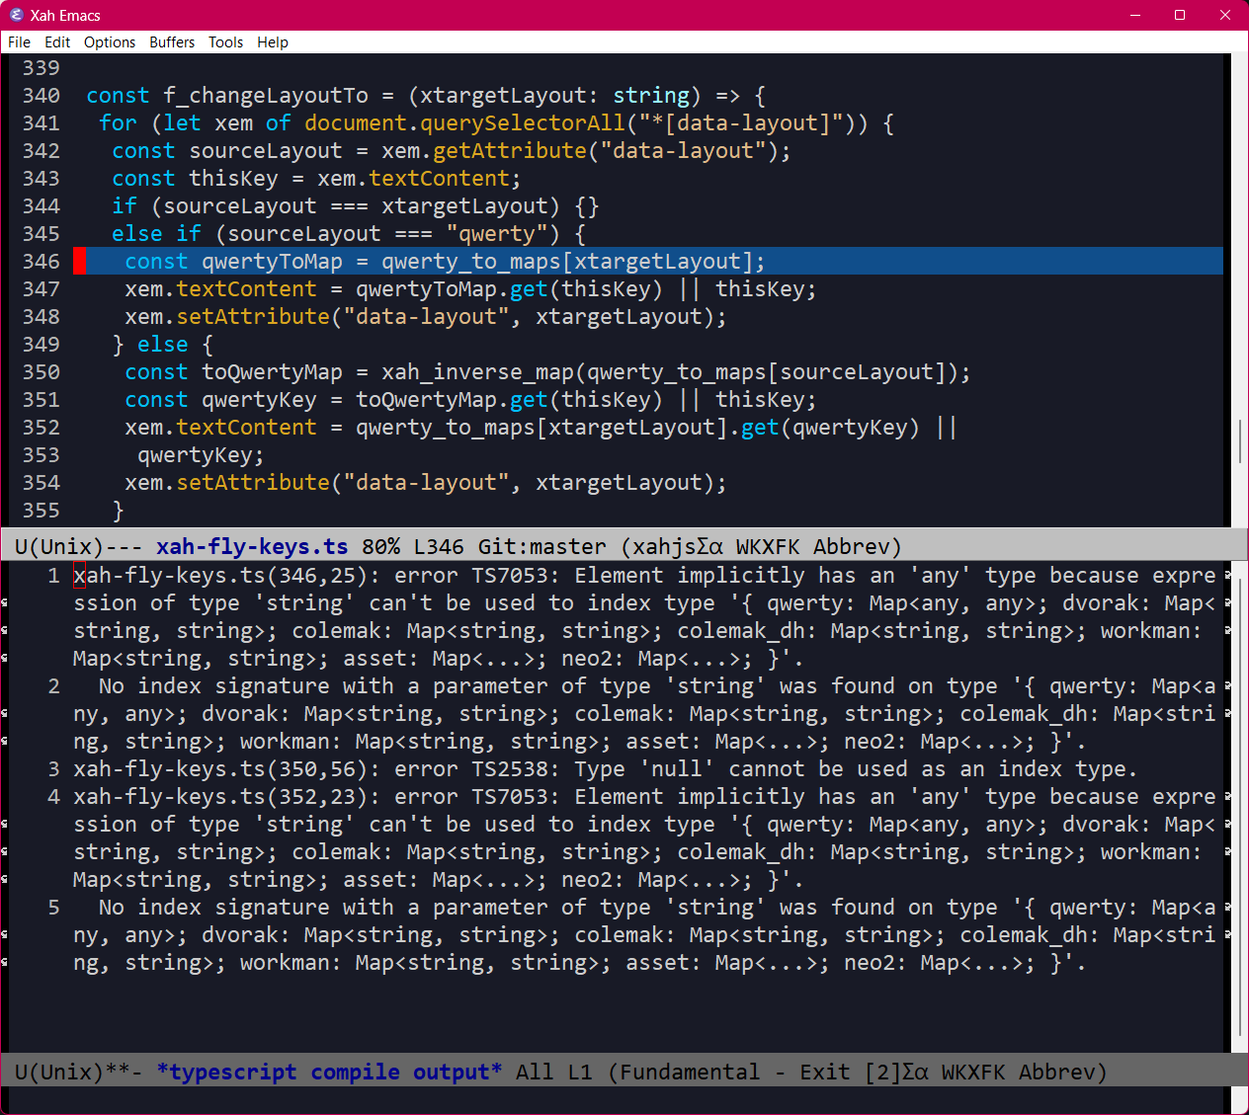The width and height of the screenshot is (1249, 1115).
Task: Click 'setAttribute' on line 354
Action: pyautogui.click(x=253, y=483)
